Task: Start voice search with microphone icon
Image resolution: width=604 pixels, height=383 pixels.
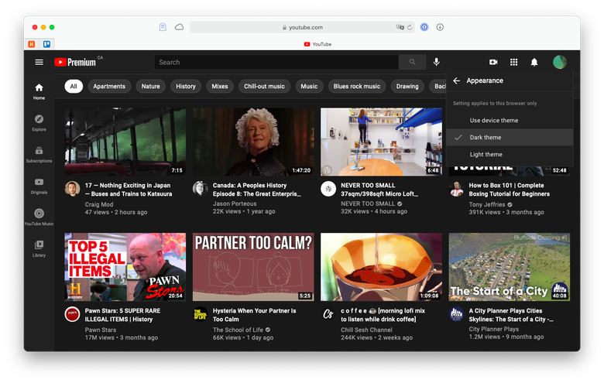Action: [436, 62]
